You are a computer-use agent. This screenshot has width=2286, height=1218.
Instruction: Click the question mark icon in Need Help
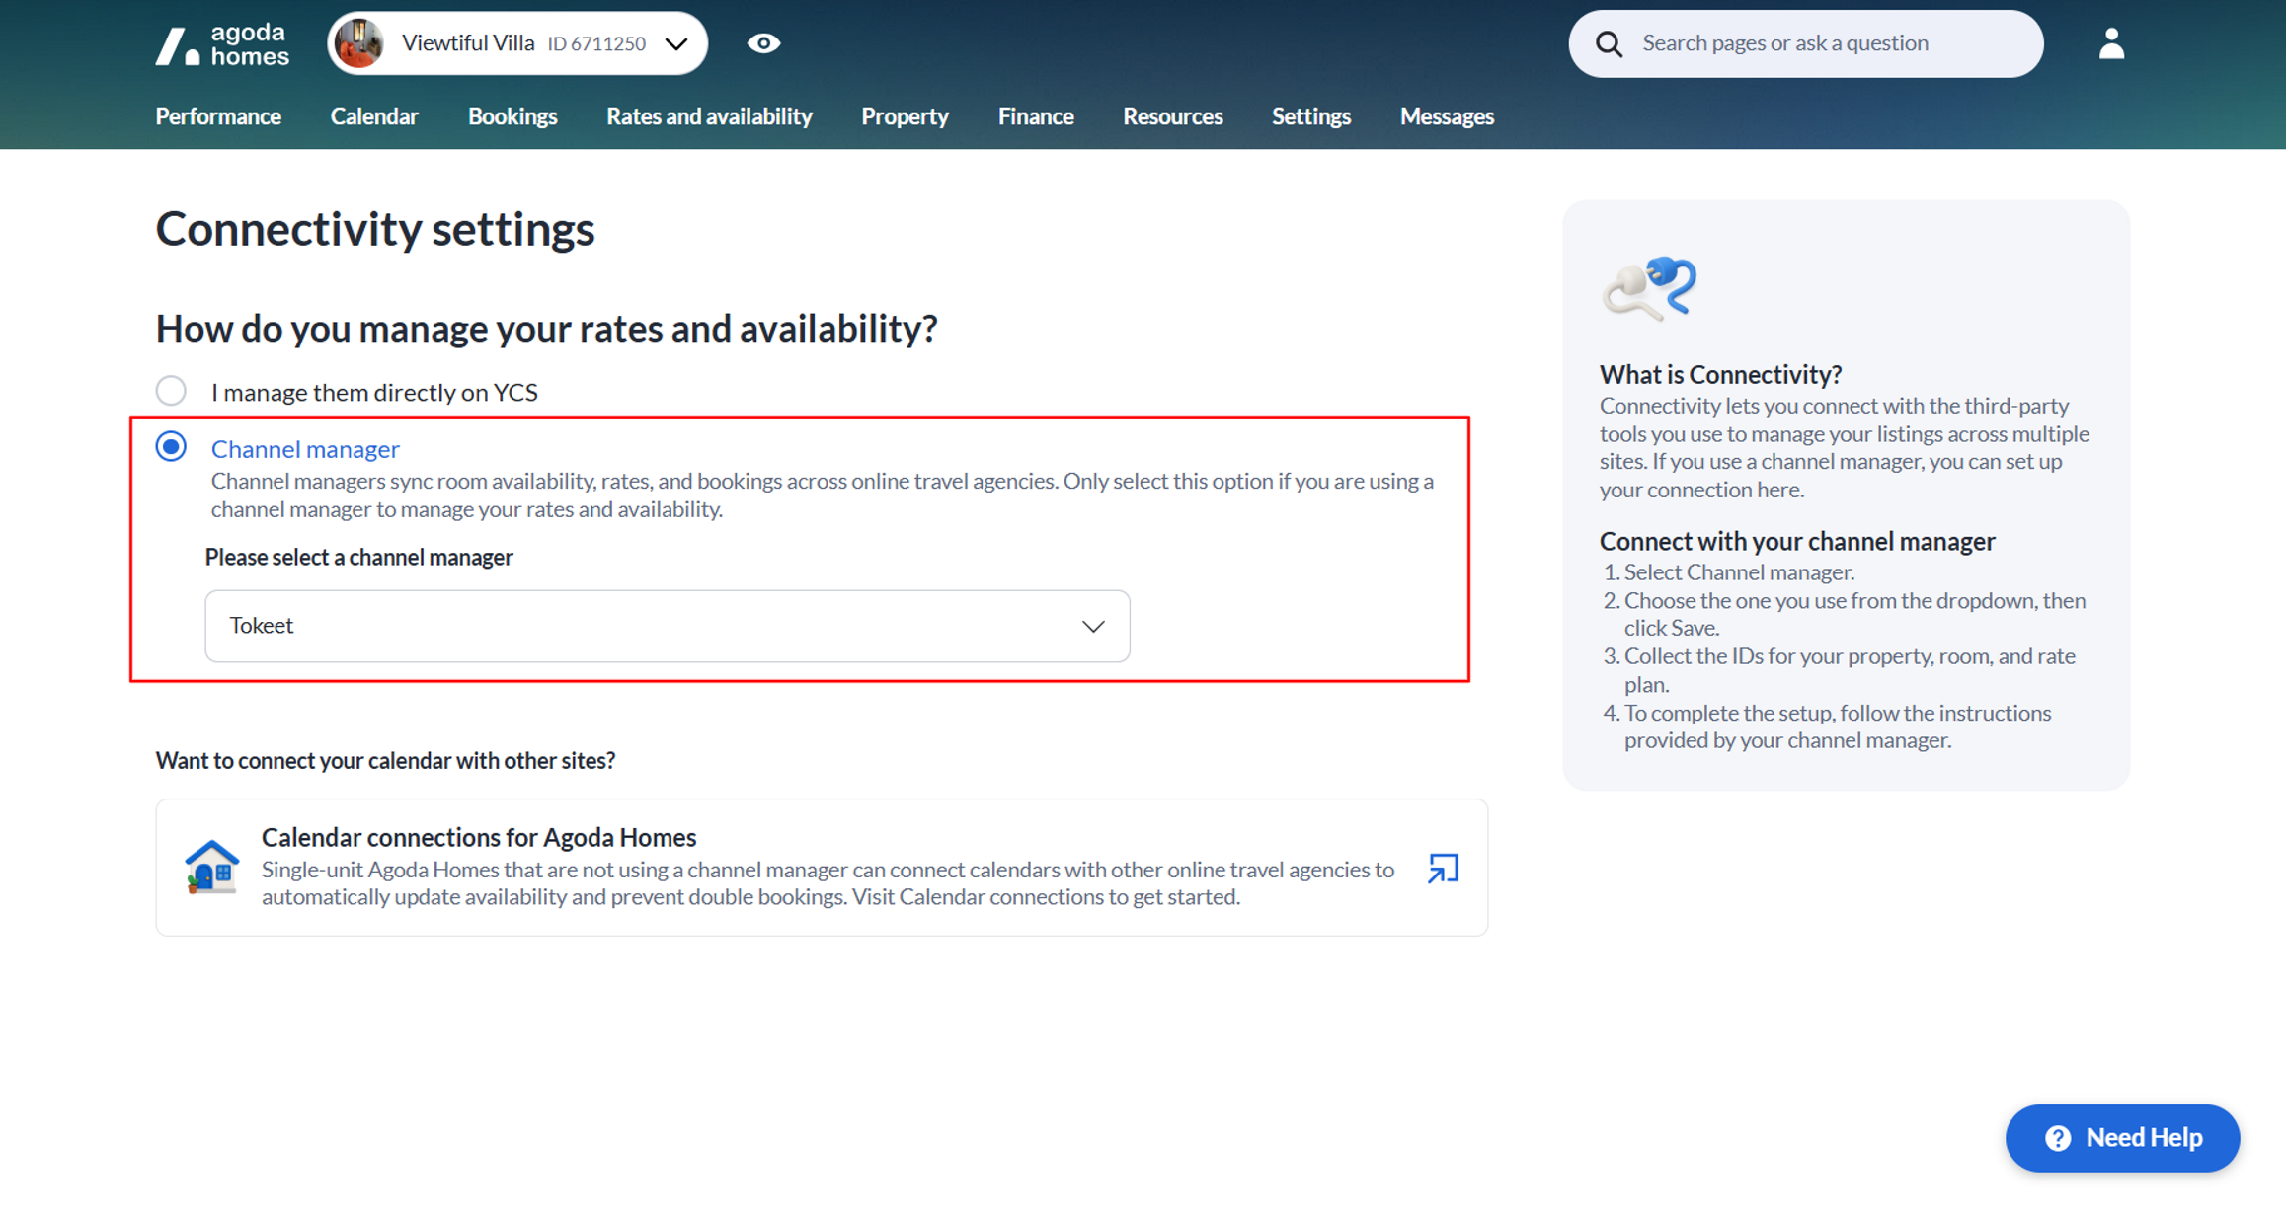(x=2058, y=1138)
